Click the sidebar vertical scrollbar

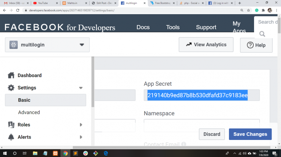point(93,82)
